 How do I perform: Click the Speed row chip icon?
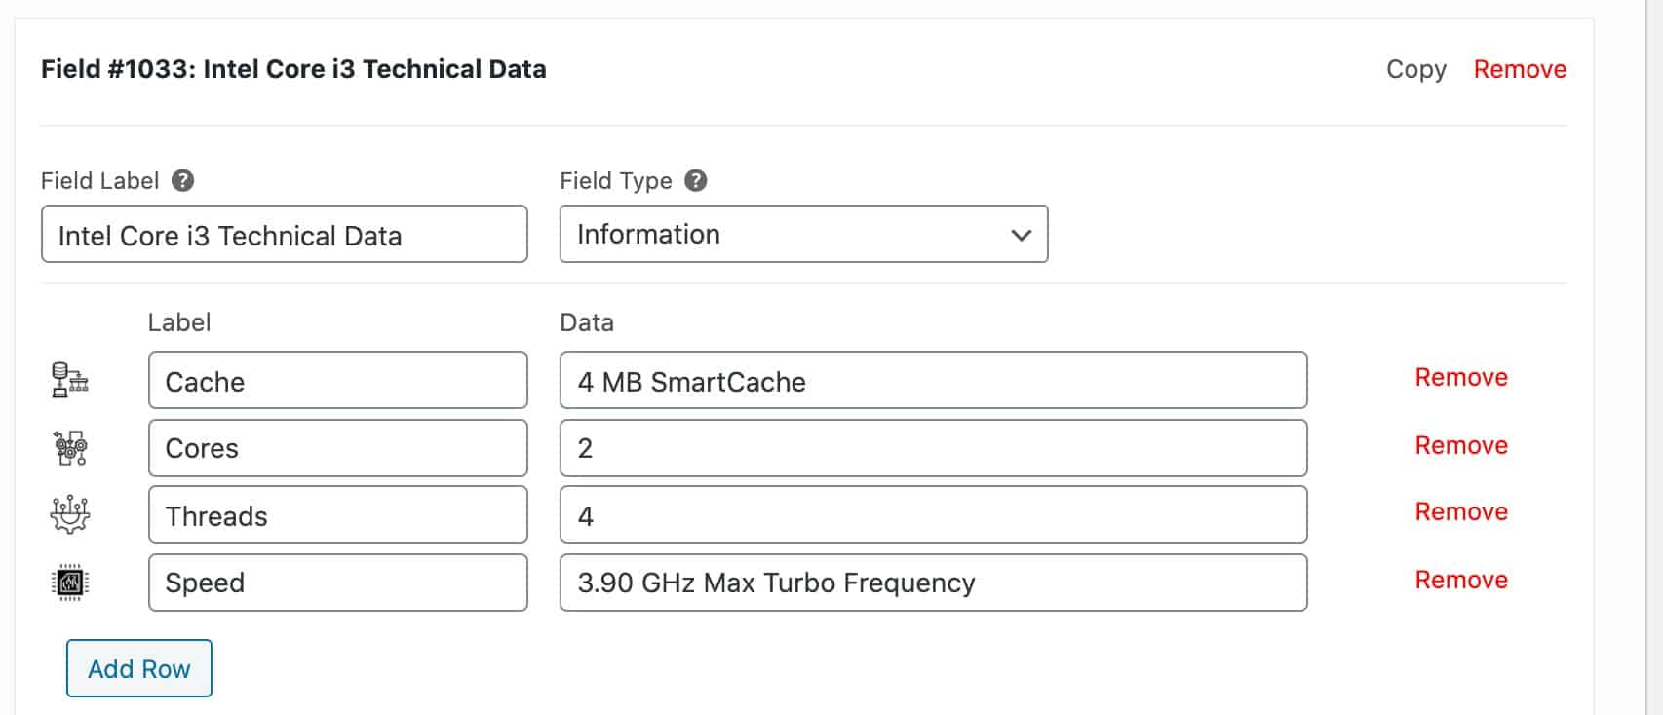point(69,583)
